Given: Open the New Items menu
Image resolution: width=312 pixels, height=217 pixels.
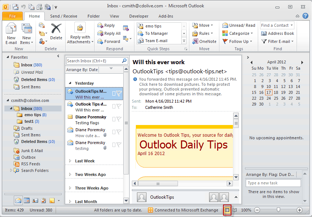Looking at the screenshot, I should click(x=27, y=34).
